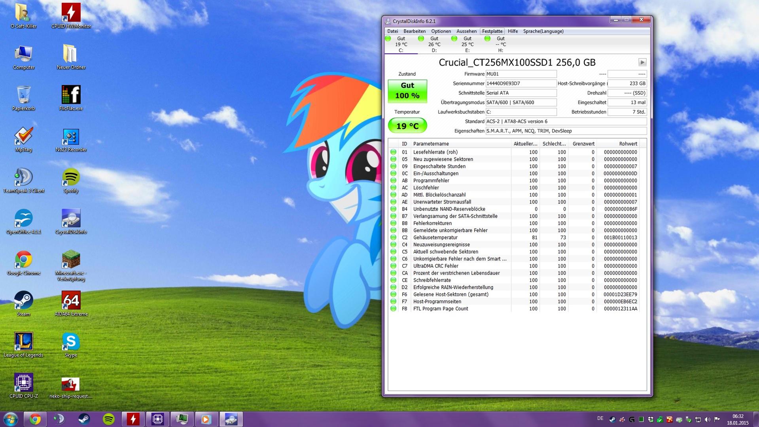Screen dimensions: 759x427
Task: Click Computer desktop icon
Action: [x=23, y=57]
